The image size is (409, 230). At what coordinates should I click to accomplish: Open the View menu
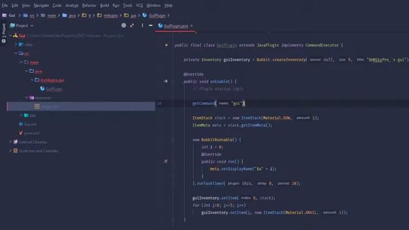click(x=26, y=5)
